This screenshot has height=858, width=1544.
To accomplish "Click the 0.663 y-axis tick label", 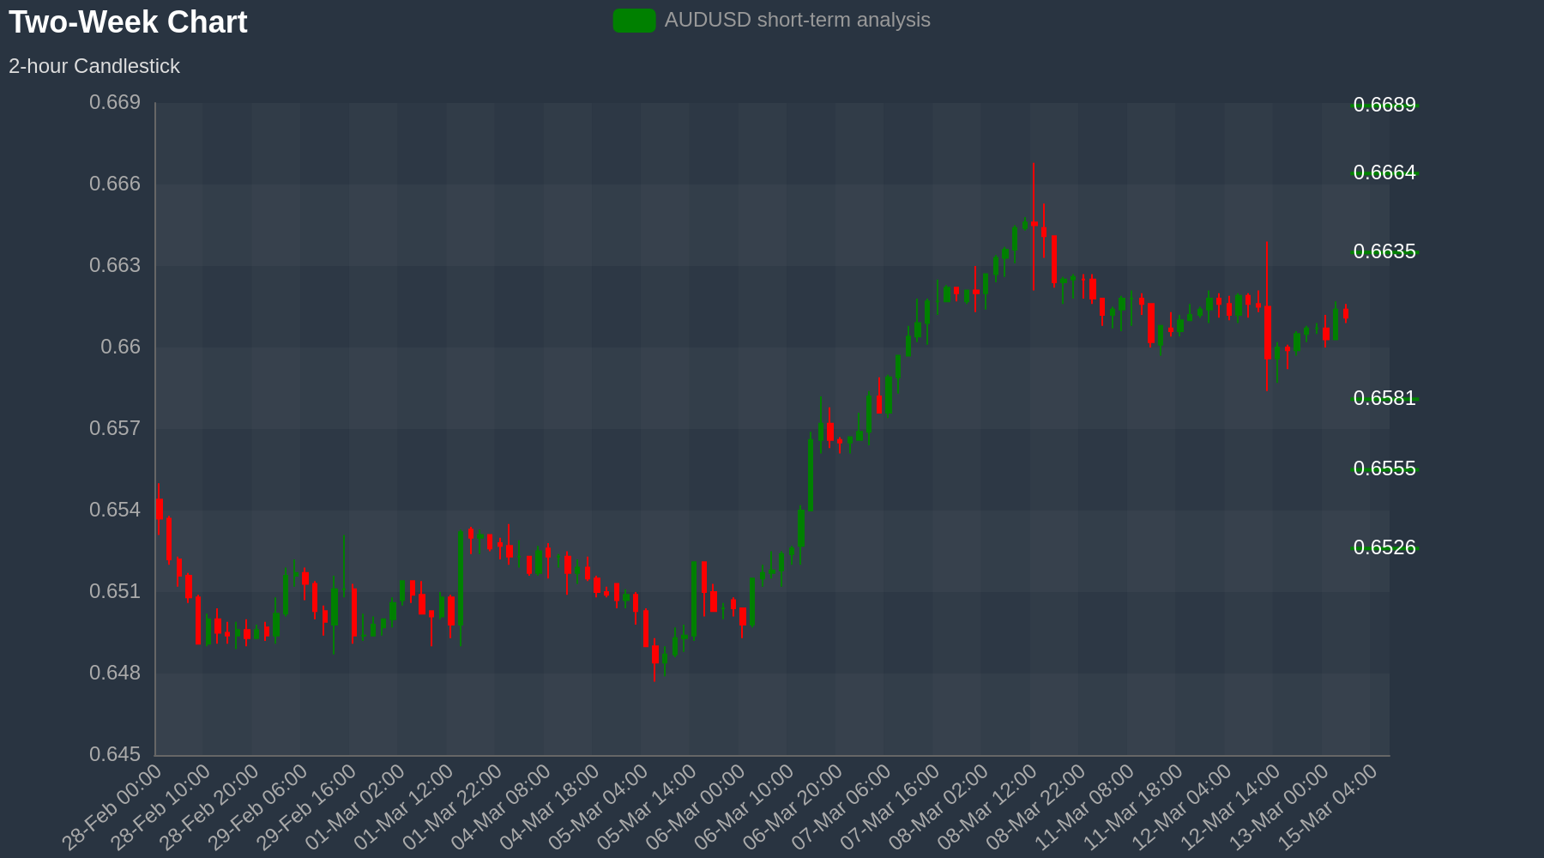I will tap(115, 266).
